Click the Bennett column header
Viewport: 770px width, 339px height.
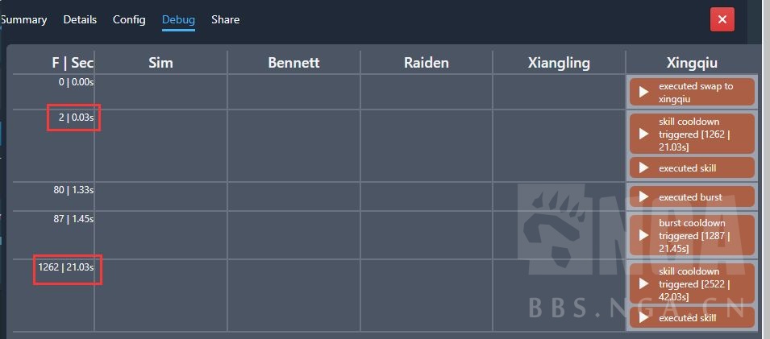[x=293, y=63]
